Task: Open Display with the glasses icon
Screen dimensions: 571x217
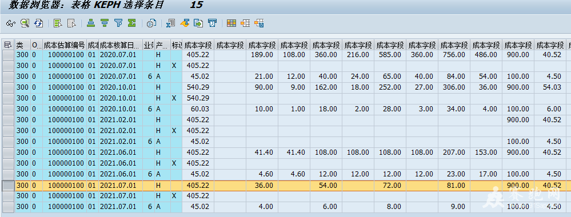Action: point(10,23)
